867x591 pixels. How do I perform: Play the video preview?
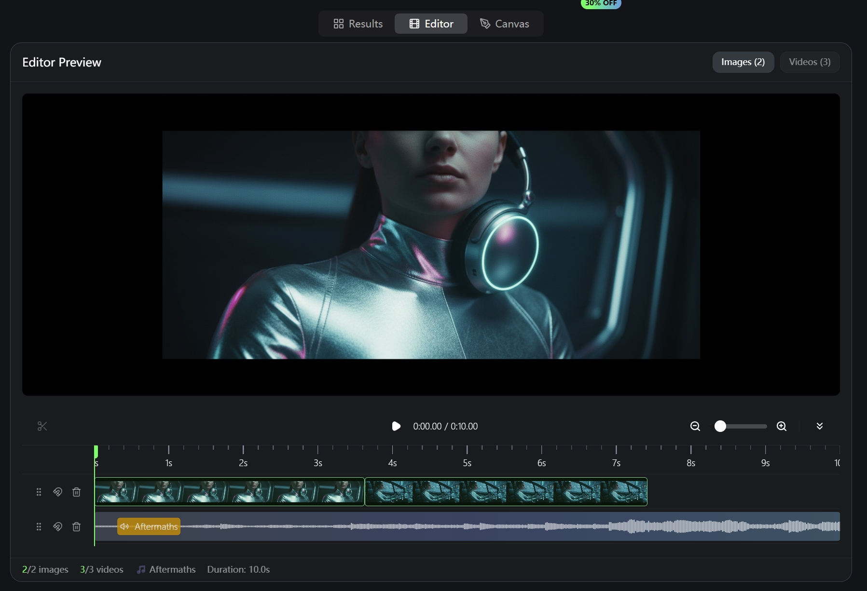coord(396,426)
